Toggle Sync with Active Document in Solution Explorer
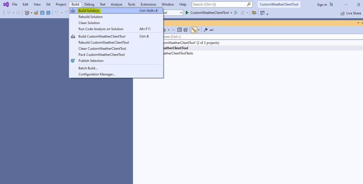This screenshot has width=363, height=184. click(173, 30)
